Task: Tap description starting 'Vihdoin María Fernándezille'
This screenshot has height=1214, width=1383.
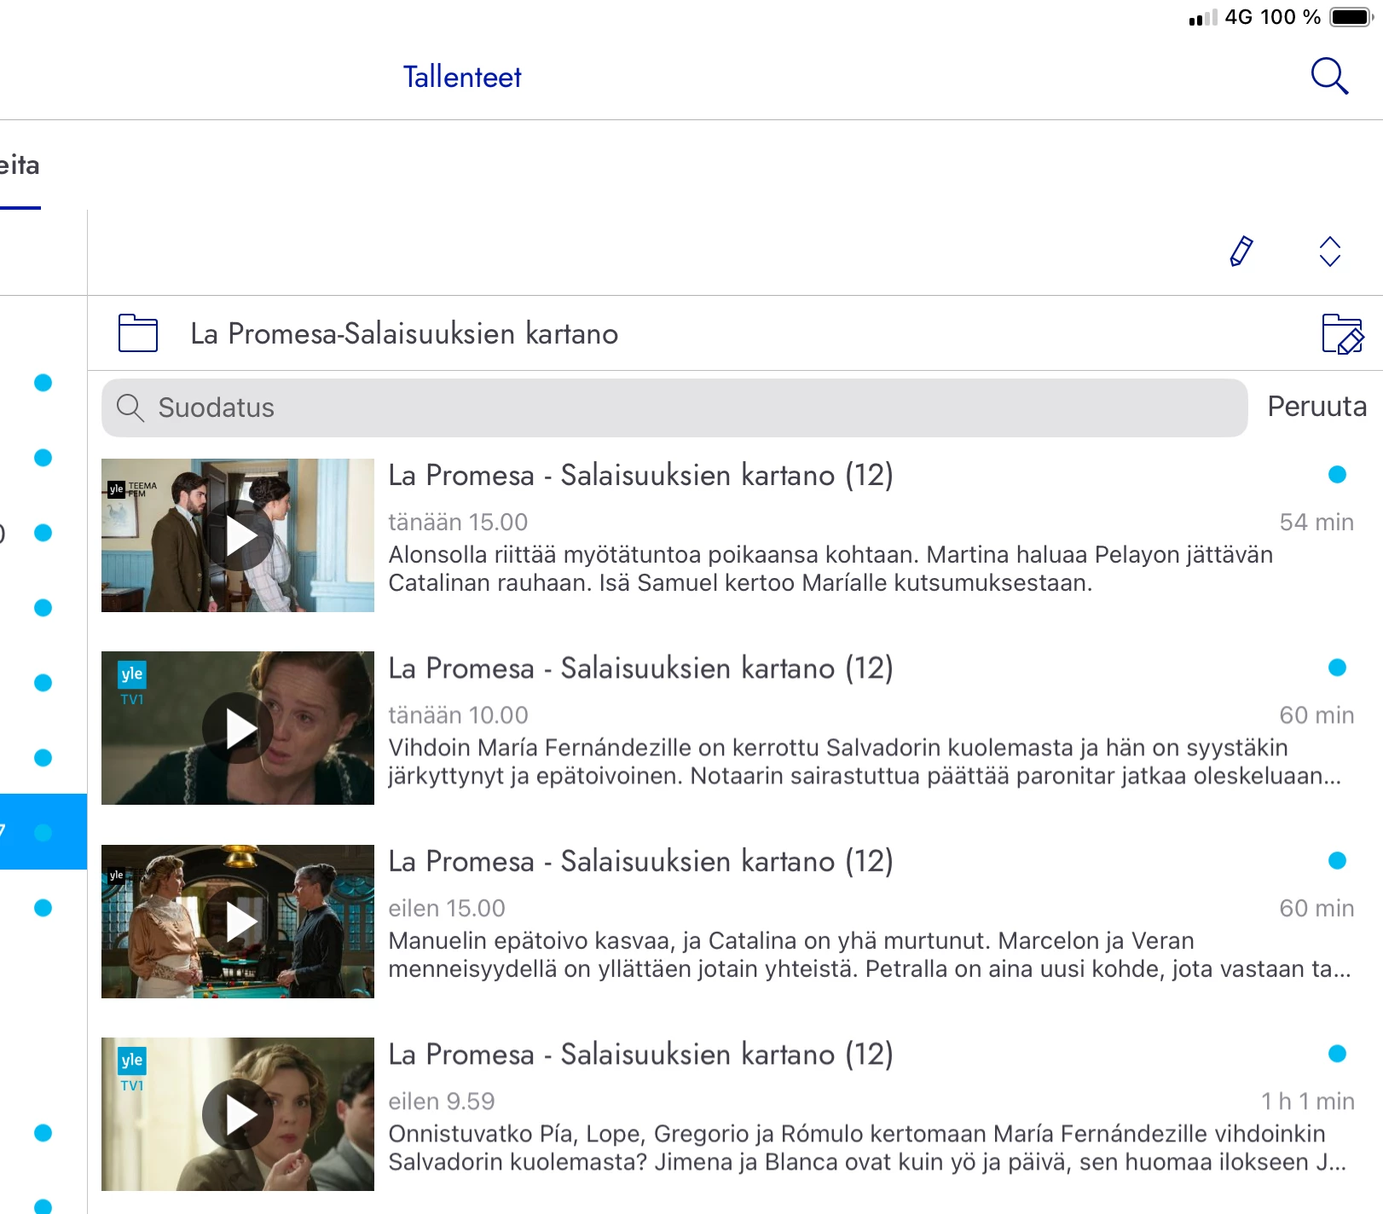Action: point(865,761)
